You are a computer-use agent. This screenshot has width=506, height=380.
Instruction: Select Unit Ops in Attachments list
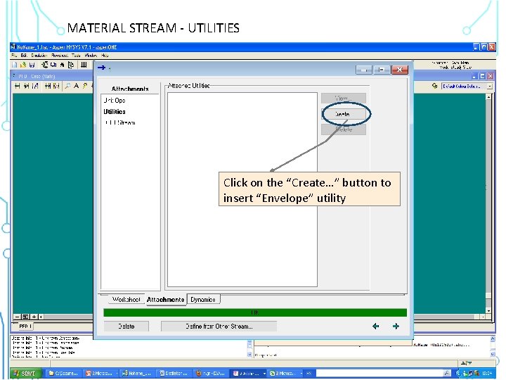115,101
